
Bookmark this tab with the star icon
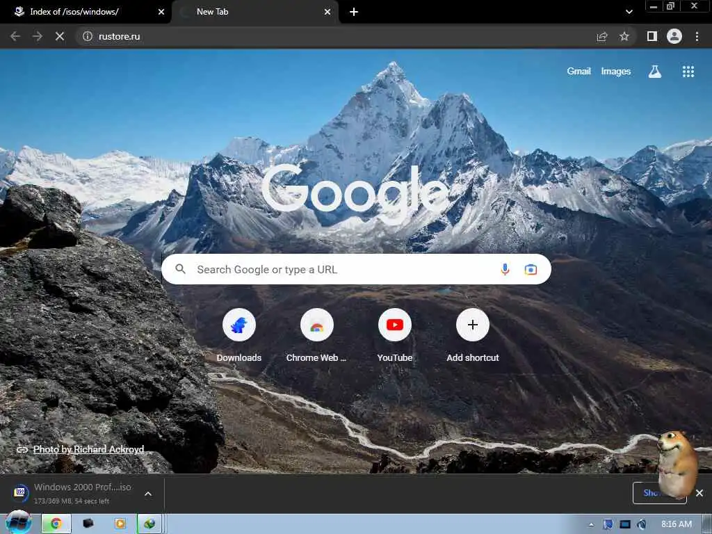click(624, 36)
